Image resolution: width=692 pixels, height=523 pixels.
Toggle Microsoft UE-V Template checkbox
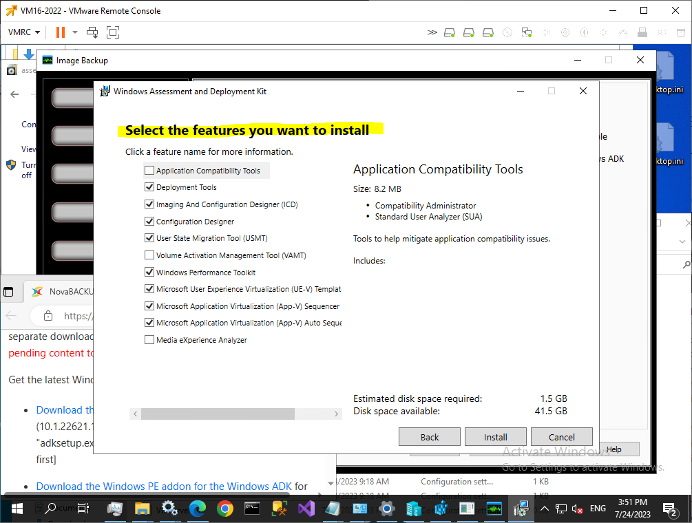tap(149, 289)
